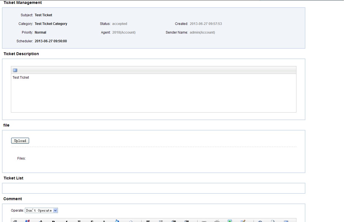
Task: Click the agent name 2018(Account)
Action: pyautogui.click(x=124, y=32)
